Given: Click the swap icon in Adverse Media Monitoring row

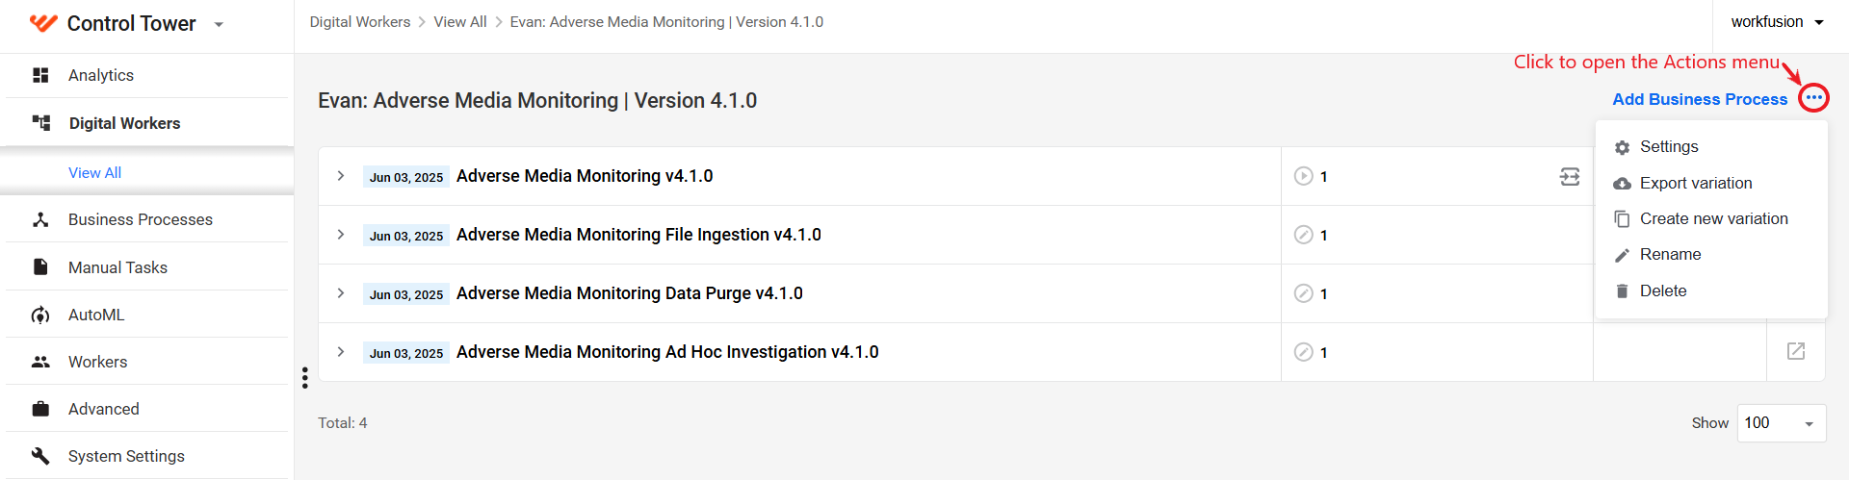Looking at the screenshot, I should point(1570,176).
